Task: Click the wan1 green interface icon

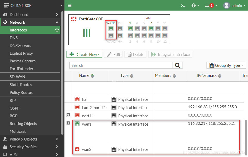Action: pos(77,124)
